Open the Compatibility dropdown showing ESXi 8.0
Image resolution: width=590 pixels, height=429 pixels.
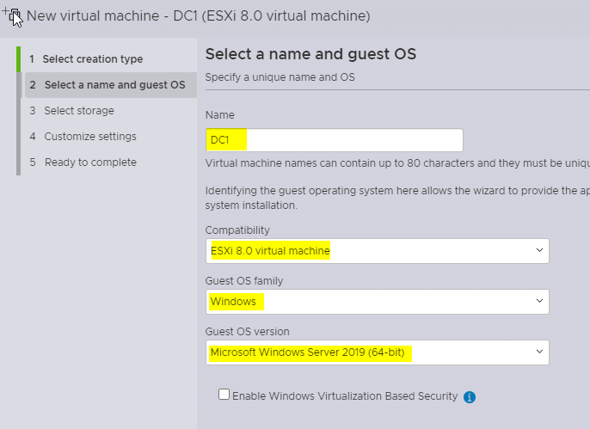point(377,251)
